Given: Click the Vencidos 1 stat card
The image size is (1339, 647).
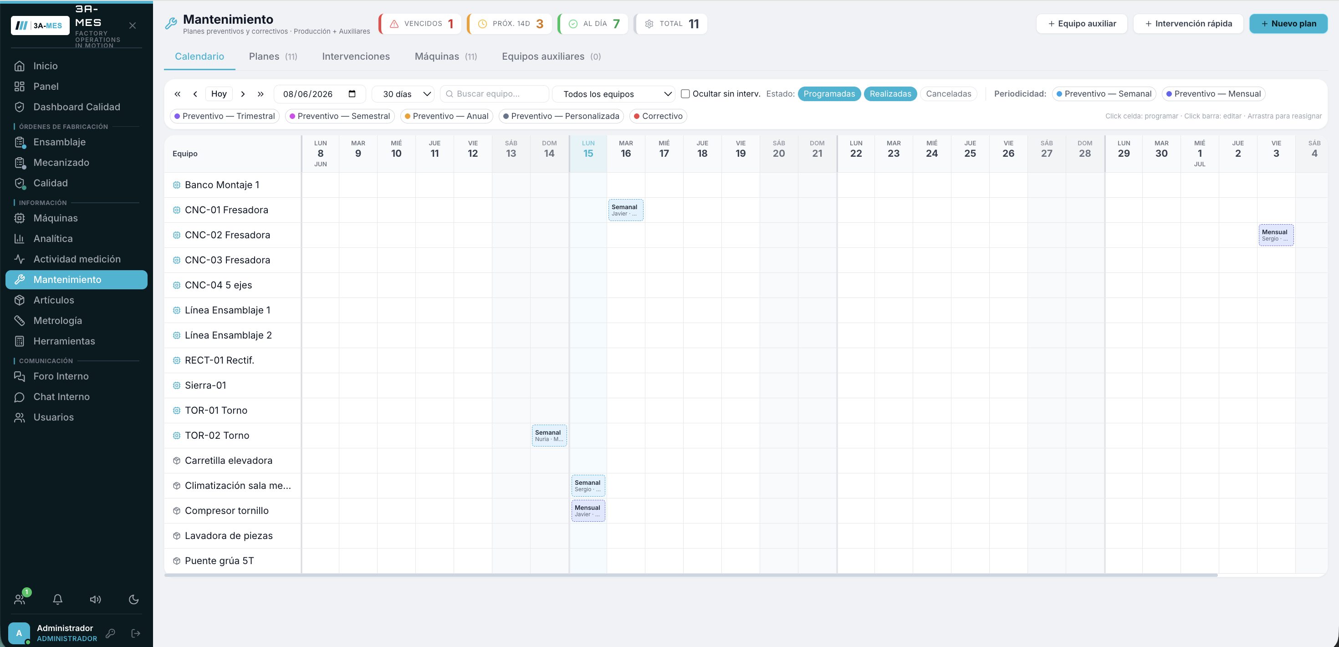Looking at the screenshot, I should (x=420, y=24).
